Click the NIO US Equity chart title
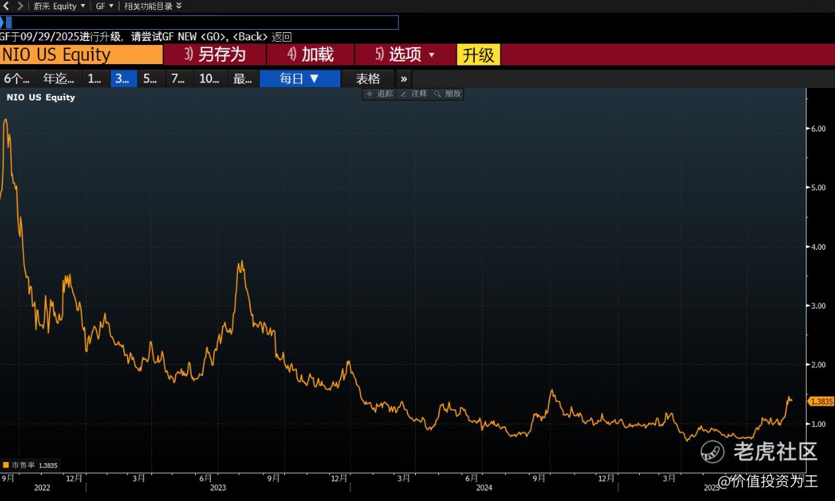Viewport: 835px width, 501px height. click(x=41, y=97)
